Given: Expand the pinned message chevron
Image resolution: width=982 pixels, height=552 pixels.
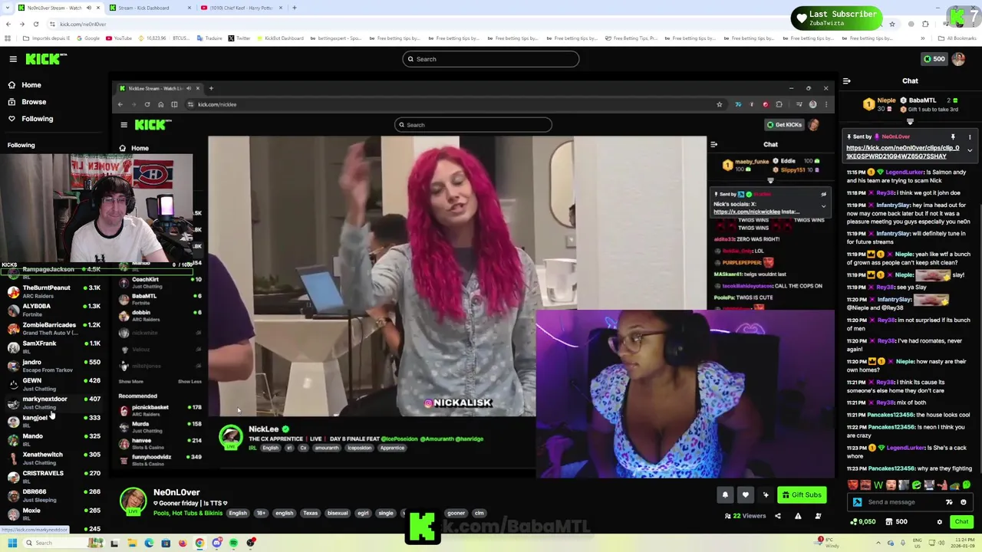Looking at the screenshot, I should click(x=970, y=151).
